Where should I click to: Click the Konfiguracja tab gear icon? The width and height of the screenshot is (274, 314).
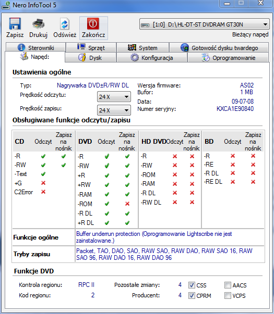(135, 58)
